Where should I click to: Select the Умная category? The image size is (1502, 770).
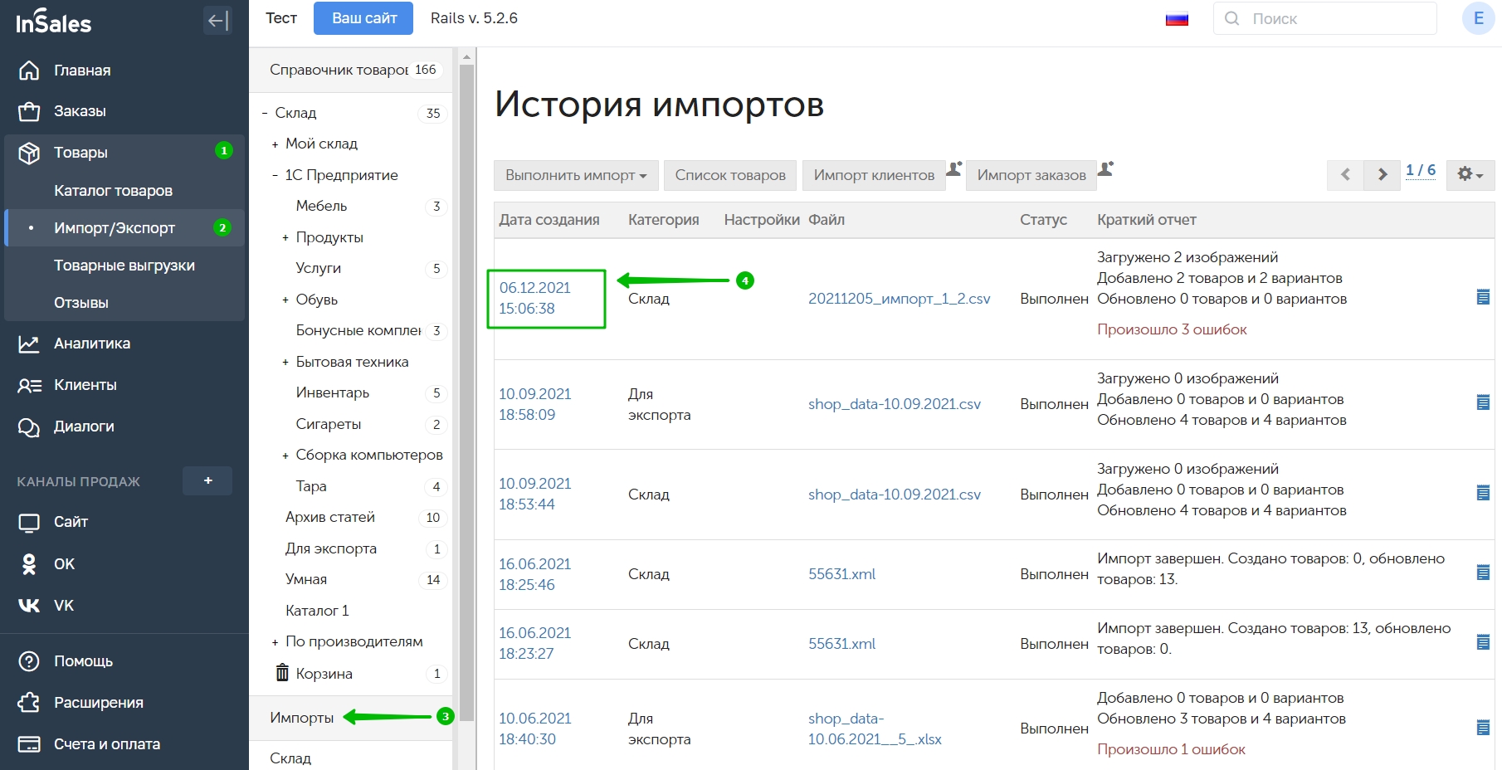click(x=306, y=579)
